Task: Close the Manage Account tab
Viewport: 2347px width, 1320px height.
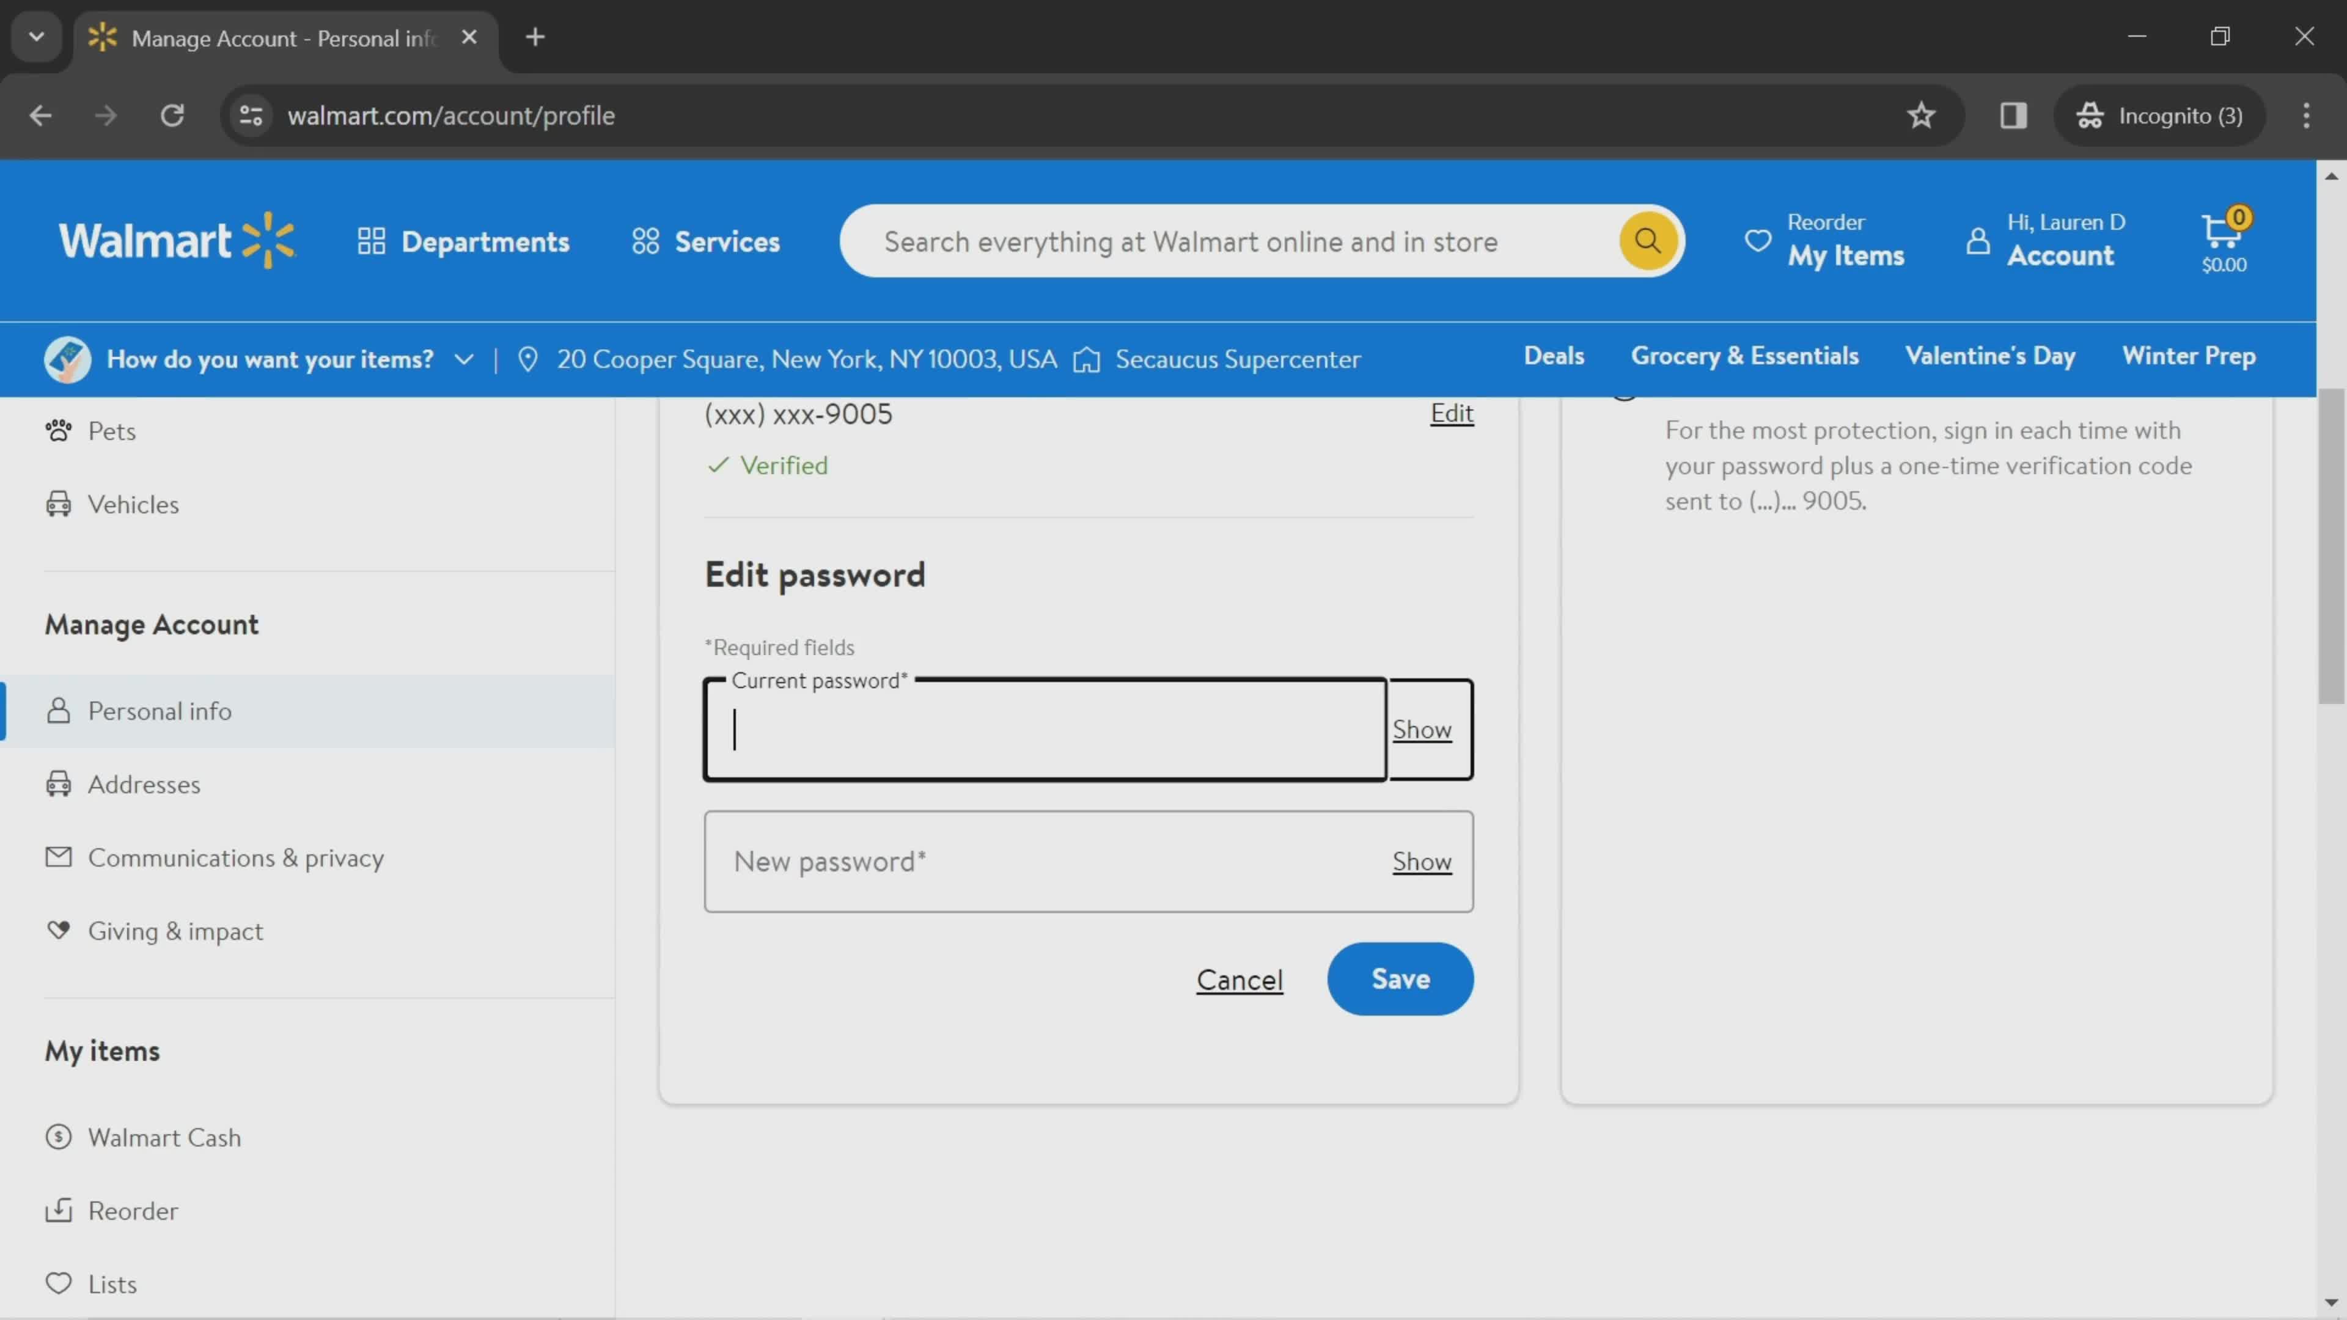Action: tap(469, 37)
